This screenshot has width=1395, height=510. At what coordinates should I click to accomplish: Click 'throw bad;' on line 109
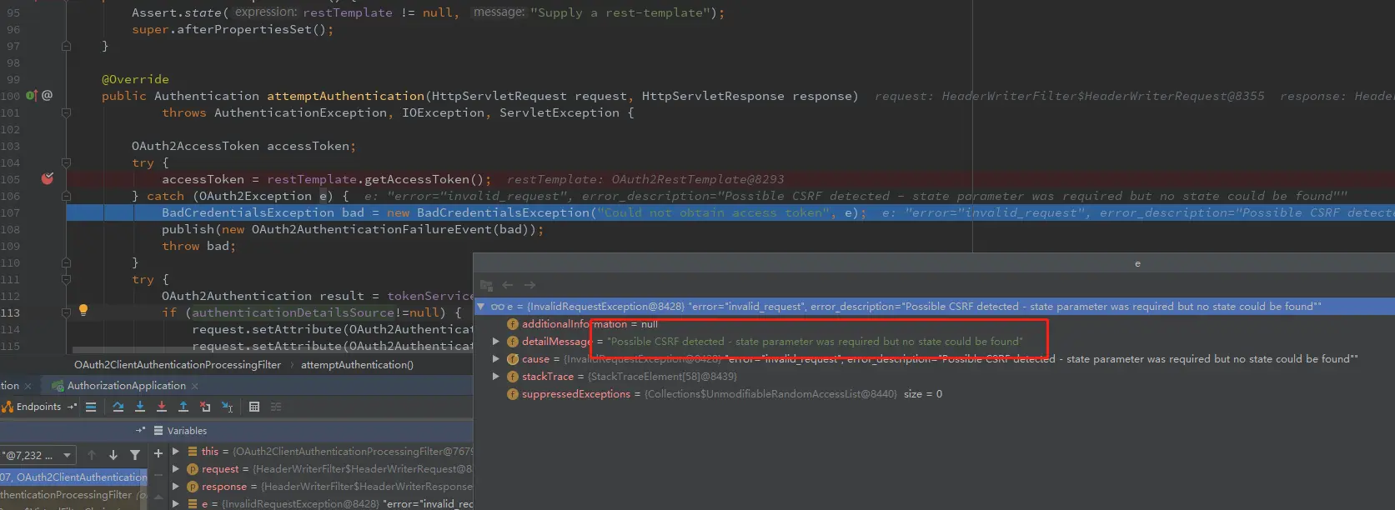pos(198,246)
